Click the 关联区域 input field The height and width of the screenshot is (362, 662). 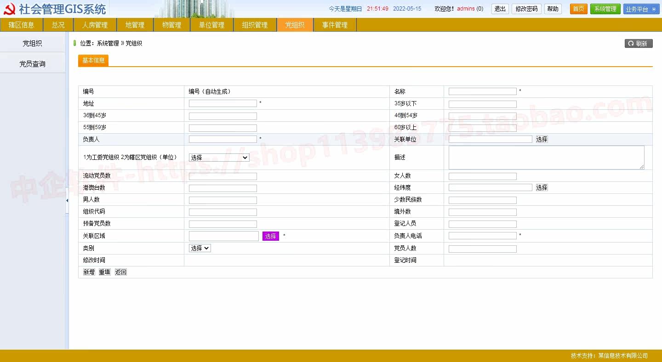(x=224, y=236)
